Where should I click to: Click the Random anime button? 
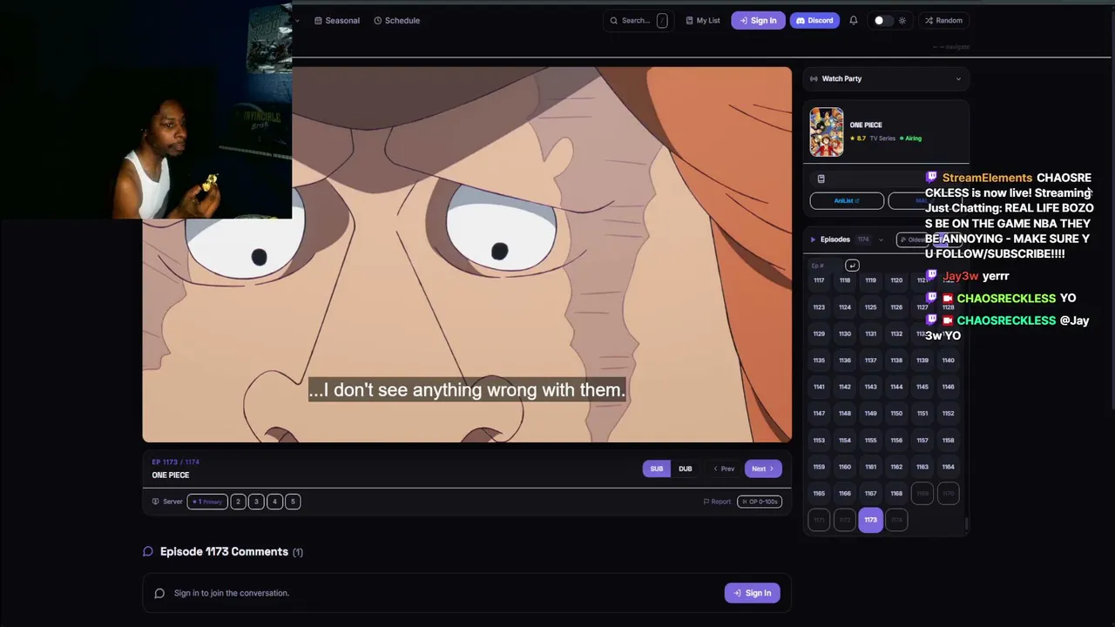tap(943, 20)
